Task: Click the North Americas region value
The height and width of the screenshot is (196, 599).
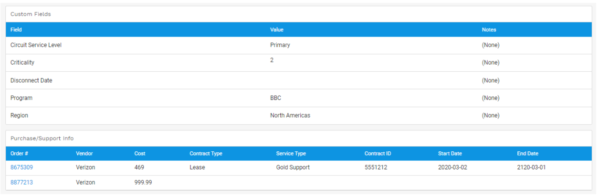Action: pyautogui.click(x=290, y=116)
